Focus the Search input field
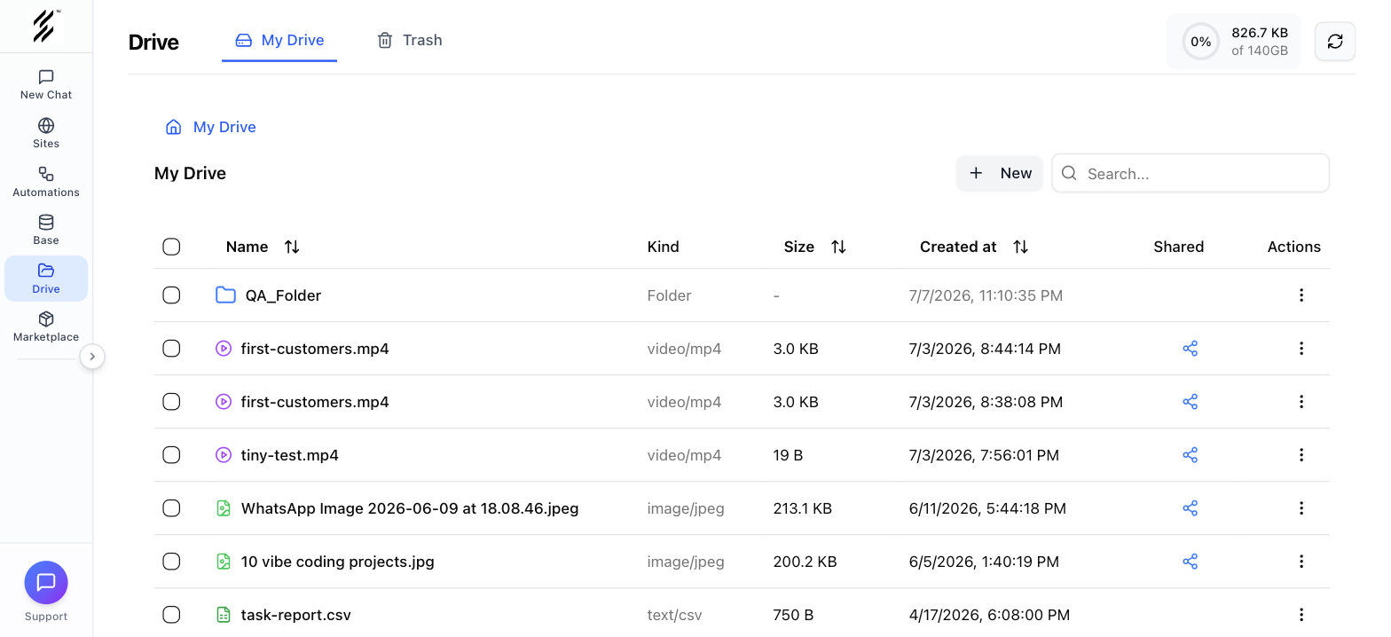This screenshot has width=1391, height=637. tap(1191, 173)
